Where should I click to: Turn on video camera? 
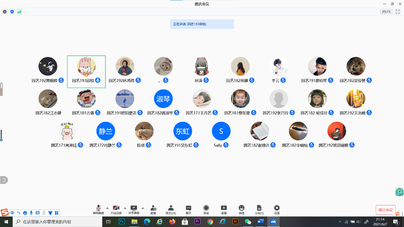(x=116, y=208)
